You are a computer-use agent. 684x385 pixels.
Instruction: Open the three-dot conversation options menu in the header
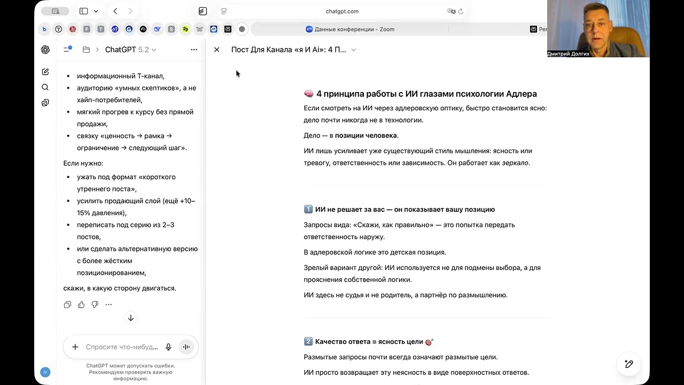(x=194, y=50)
